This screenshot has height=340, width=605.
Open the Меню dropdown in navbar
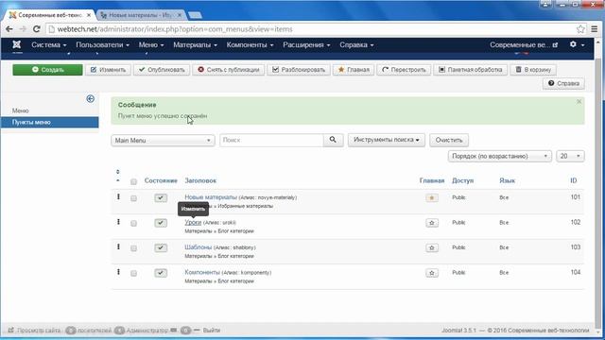(151, 44)
